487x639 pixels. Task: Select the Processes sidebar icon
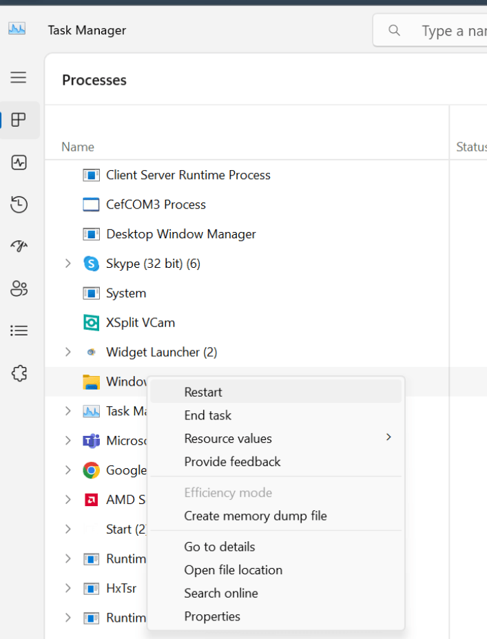pos(19,120)
